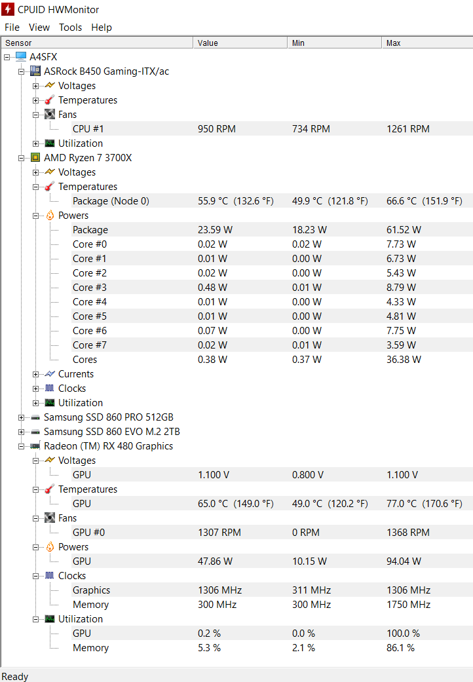
Task: Expand motherboard Voltages node
Action: tap(35, 86)
